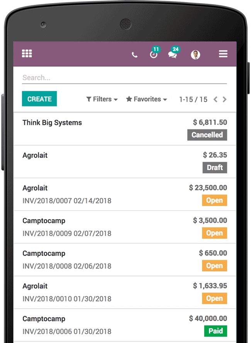Screen dimensions: 251x343
Task: Go to next page arrow
Action: pos(224,99)
